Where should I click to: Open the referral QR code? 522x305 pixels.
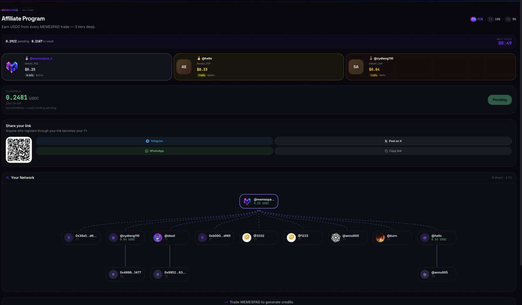(x=19, y=150)
